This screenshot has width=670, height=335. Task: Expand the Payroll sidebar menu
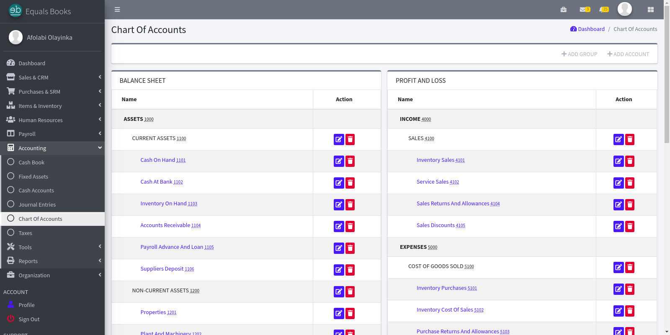point(52,134)
